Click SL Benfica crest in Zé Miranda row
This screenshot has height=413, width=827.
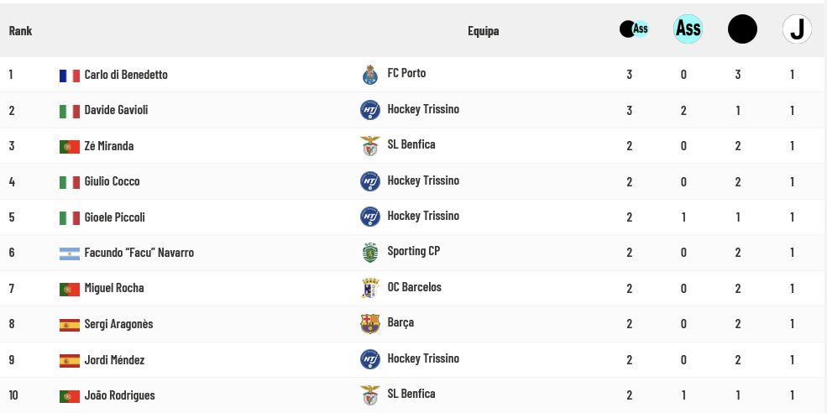(x=370, y=146)
